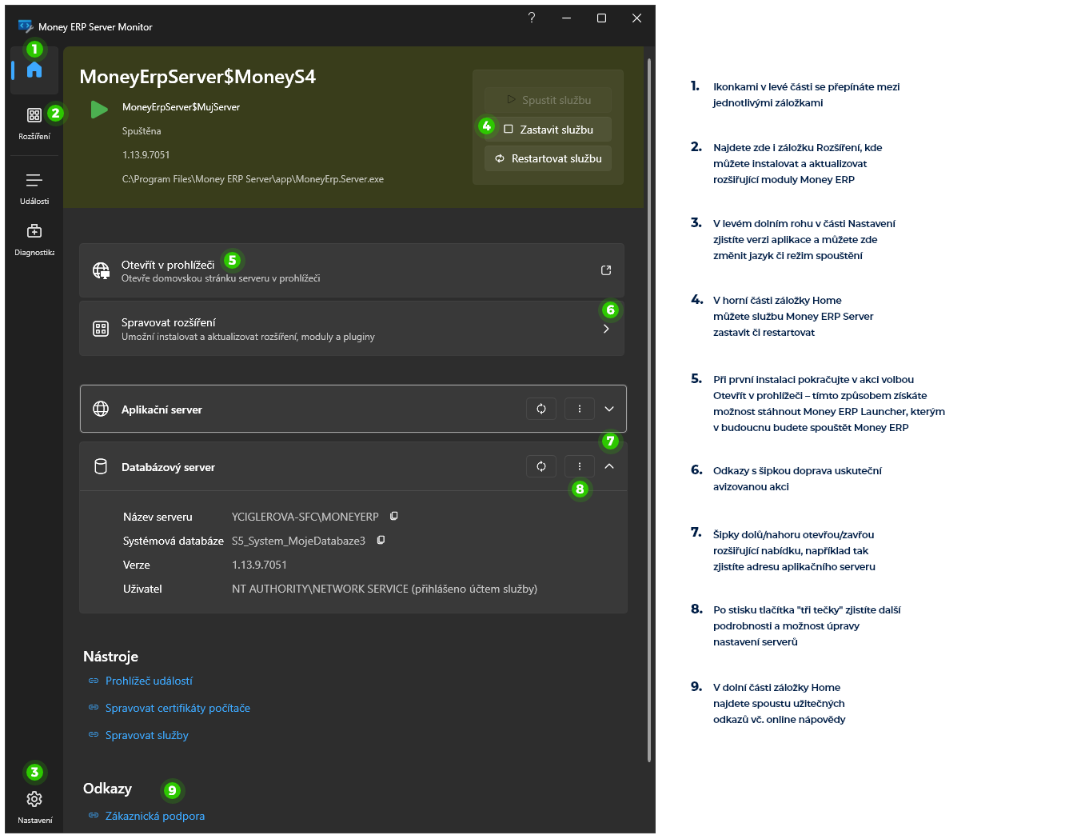Click the Odkazy heading
The image size is (1077, 839).
(107, 789)
